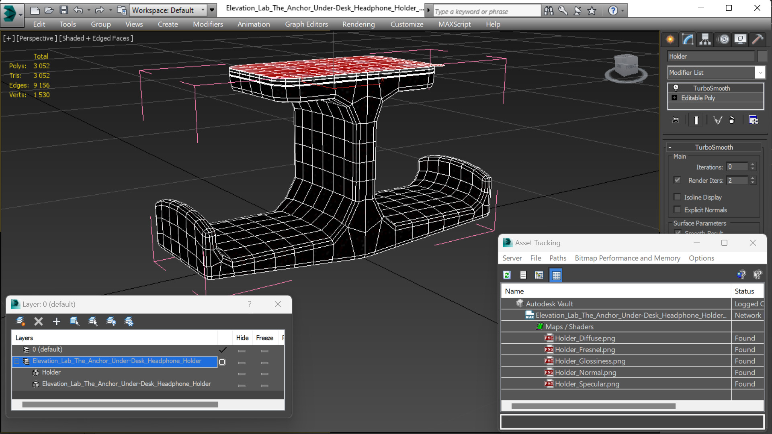Increase TurboSmooth Iterations with spinner

click(x=753, y=165)
